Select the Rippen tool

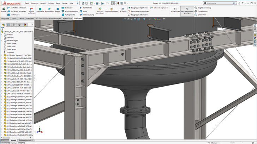point(58,10)
